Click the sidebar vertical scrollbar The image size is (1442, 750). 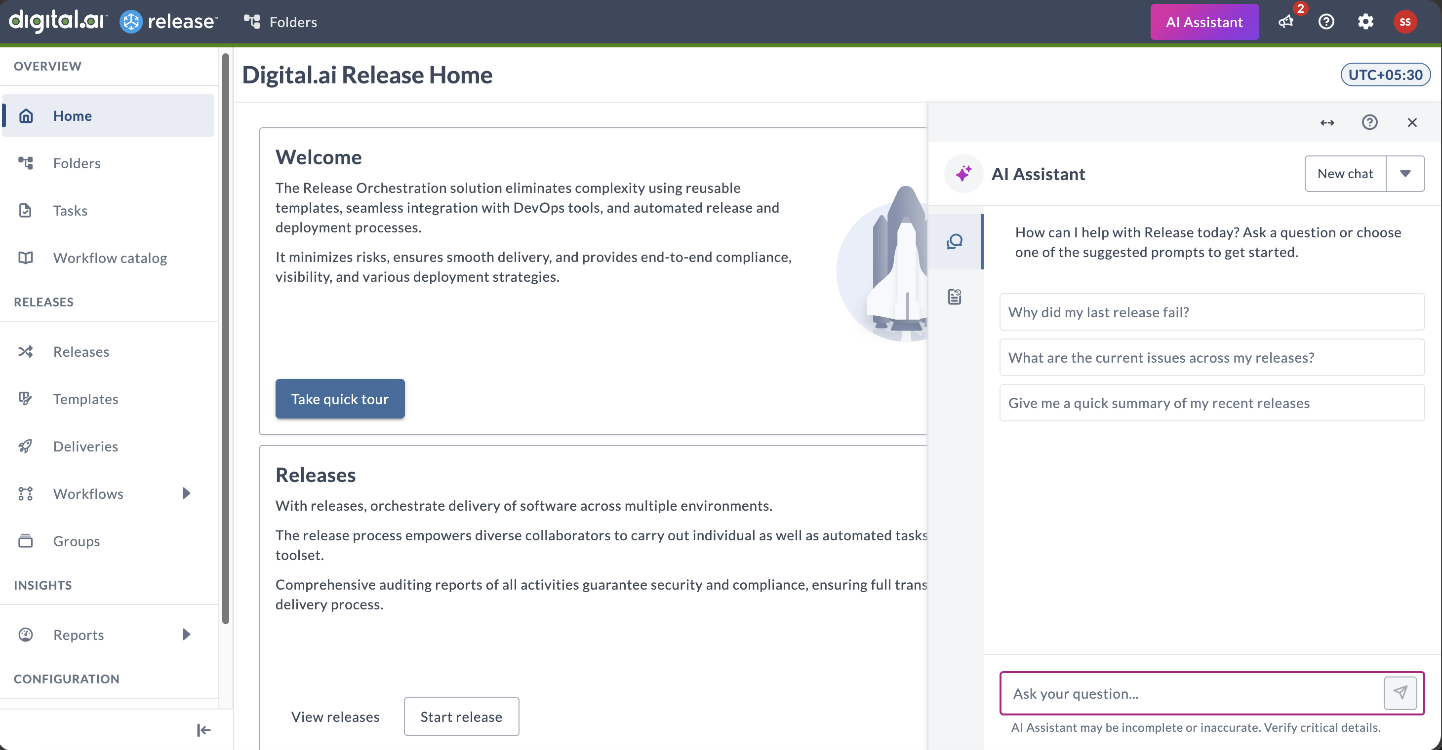[x=226, y=338]
